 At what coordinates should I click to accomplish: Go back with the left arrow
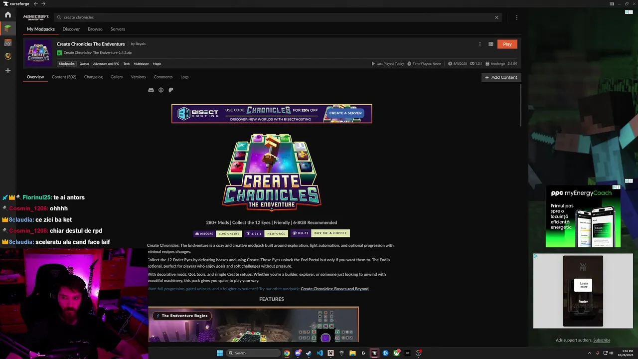pos(35,3)
